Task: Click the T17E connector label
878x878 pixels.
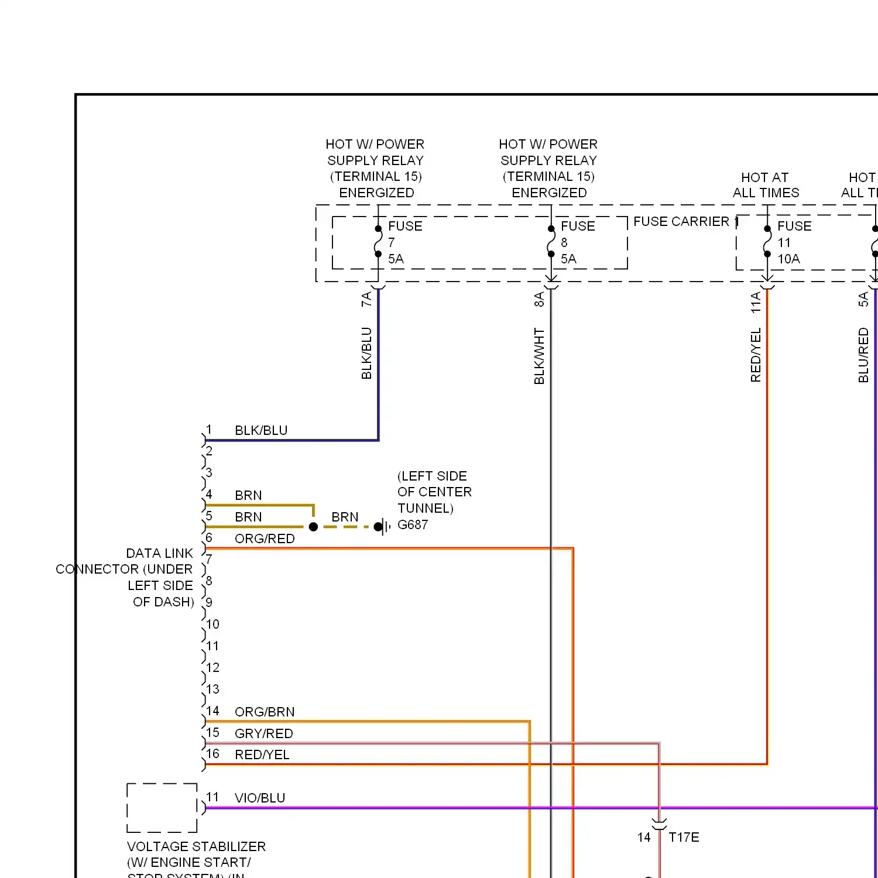Action: tap(684, 837)
